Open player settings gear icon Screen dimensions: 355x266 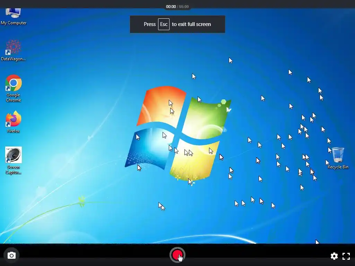tap(334, 256)
